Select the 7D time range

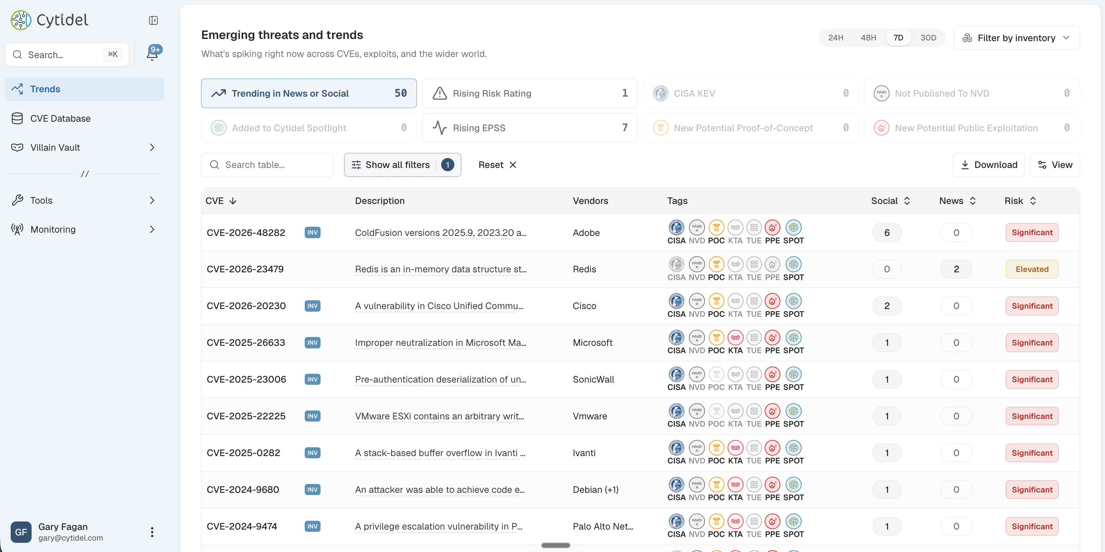pyautogui.click(x=898, y=38)
